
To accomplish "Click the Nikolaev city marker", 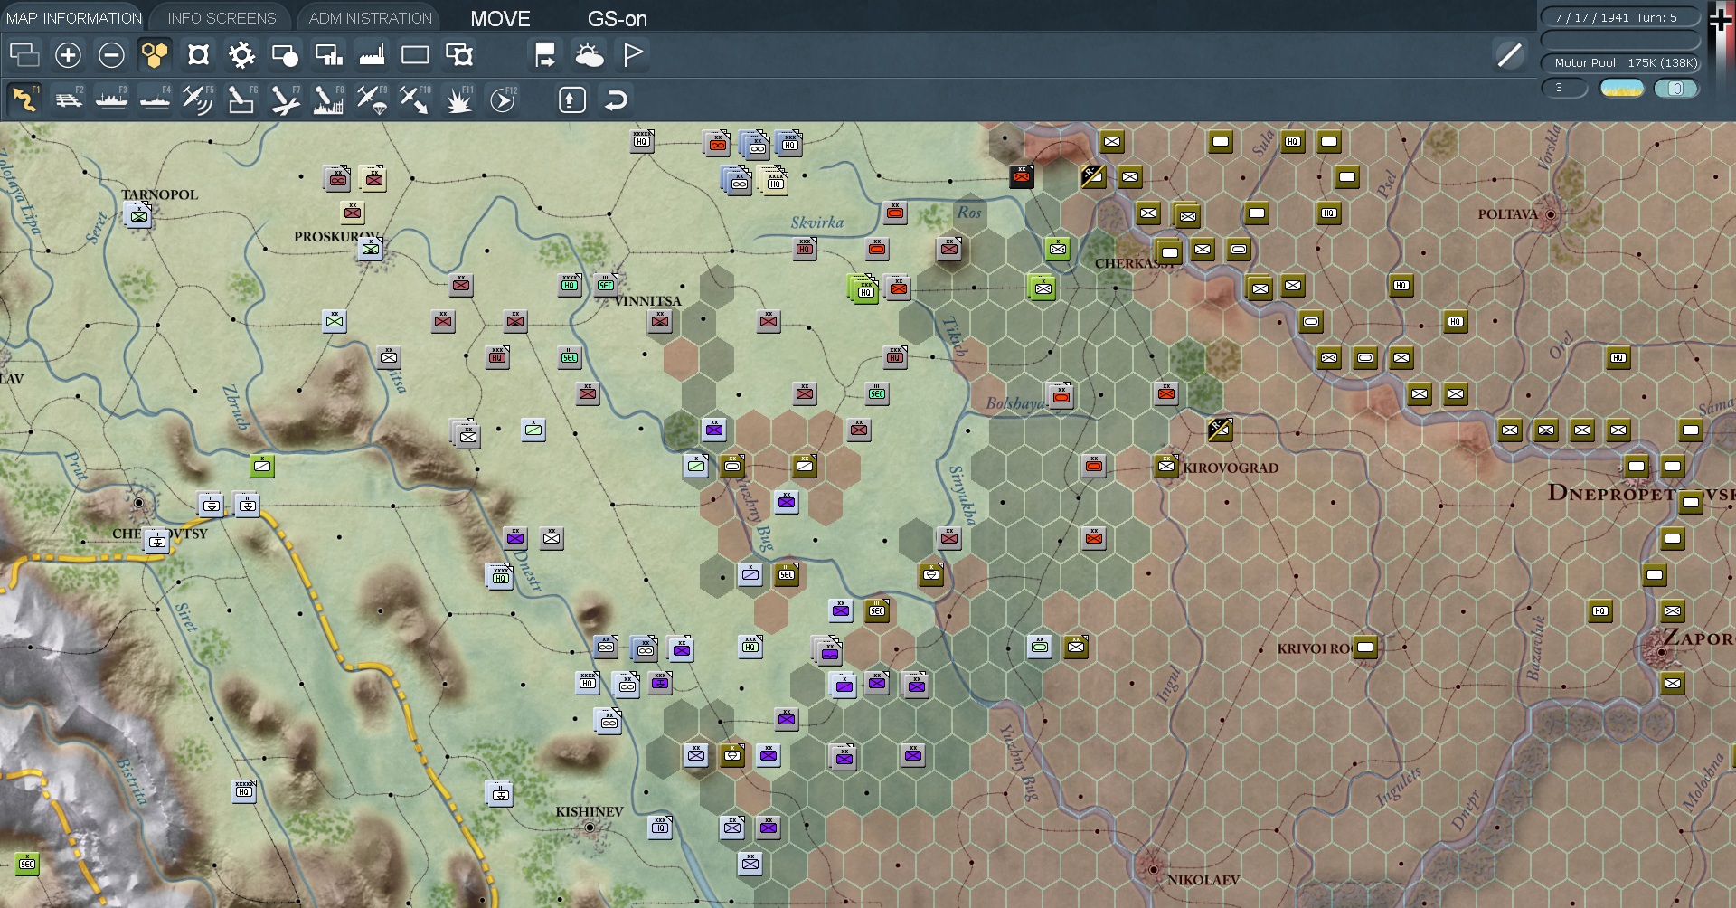I will tap(1153, 869).
